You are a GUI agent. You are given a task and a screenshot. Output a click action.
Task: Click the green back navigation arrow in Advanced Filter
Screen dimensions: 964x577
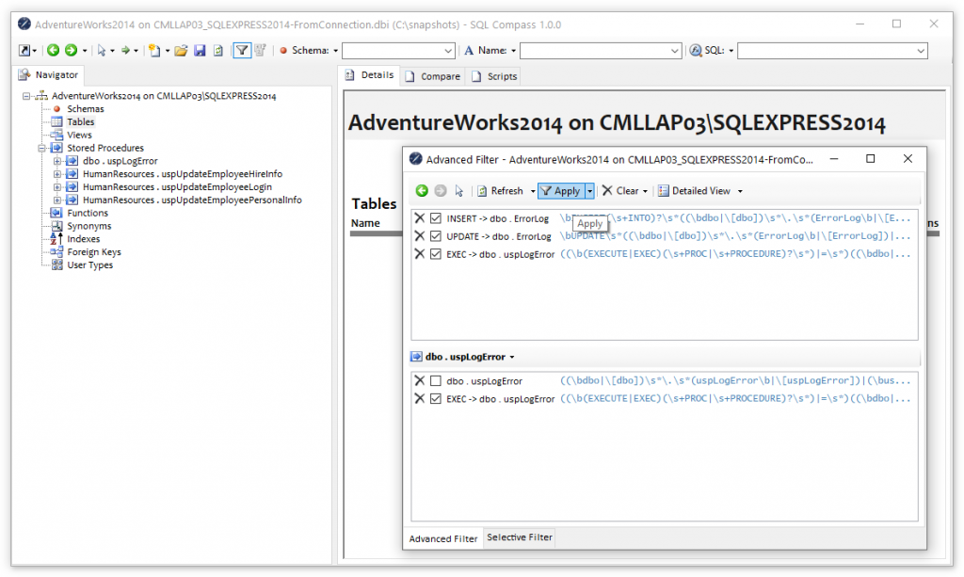(421, 190)
